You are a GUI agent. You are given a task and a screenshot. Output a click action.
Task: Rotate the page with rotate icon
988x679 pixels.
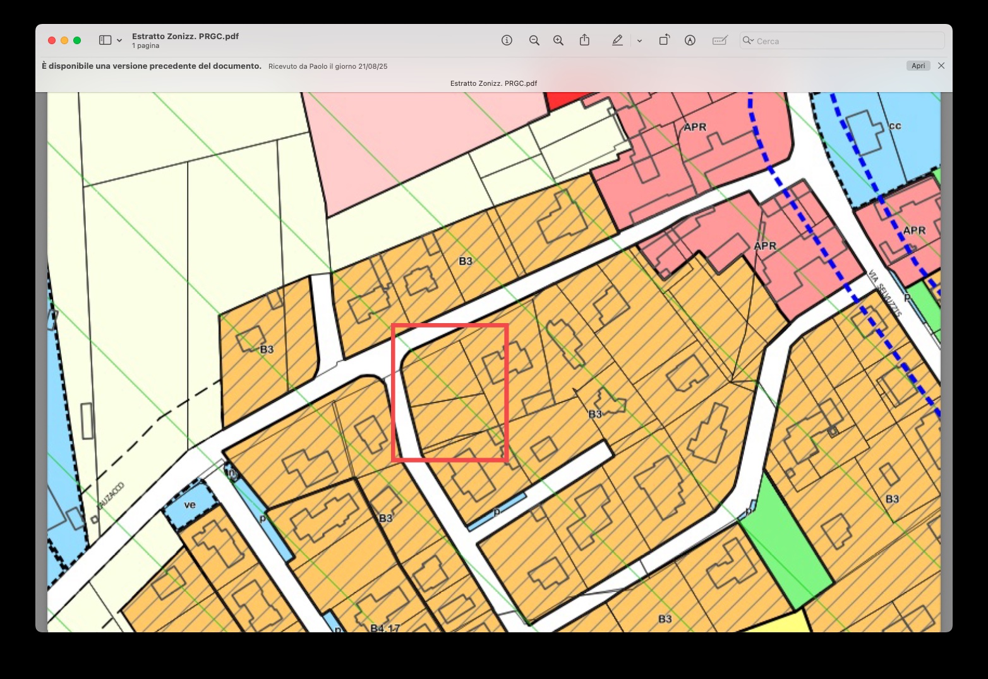pos(664,40)
